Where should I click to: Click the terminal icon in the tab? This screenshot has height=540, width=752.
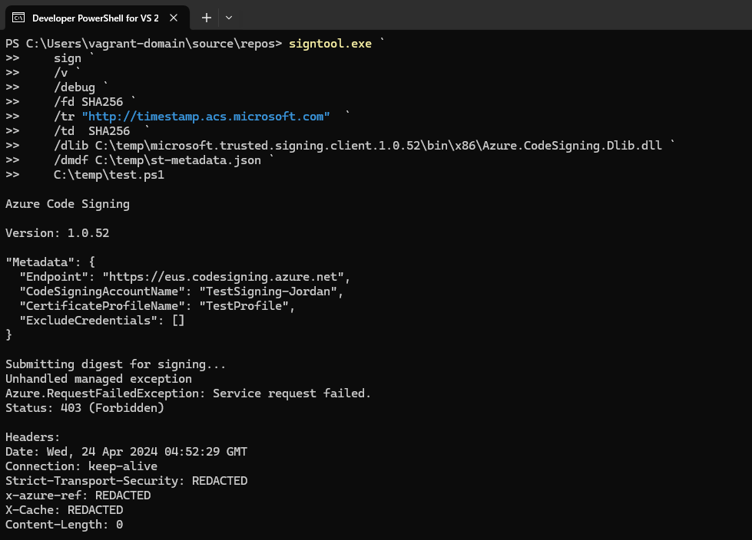[18, 18]
